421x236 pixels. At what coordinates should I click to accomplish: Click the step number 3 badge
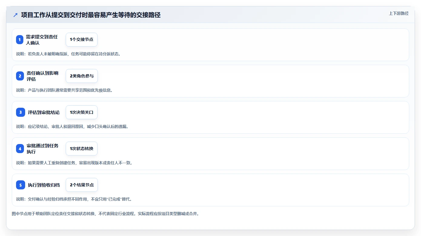[21, 112]
